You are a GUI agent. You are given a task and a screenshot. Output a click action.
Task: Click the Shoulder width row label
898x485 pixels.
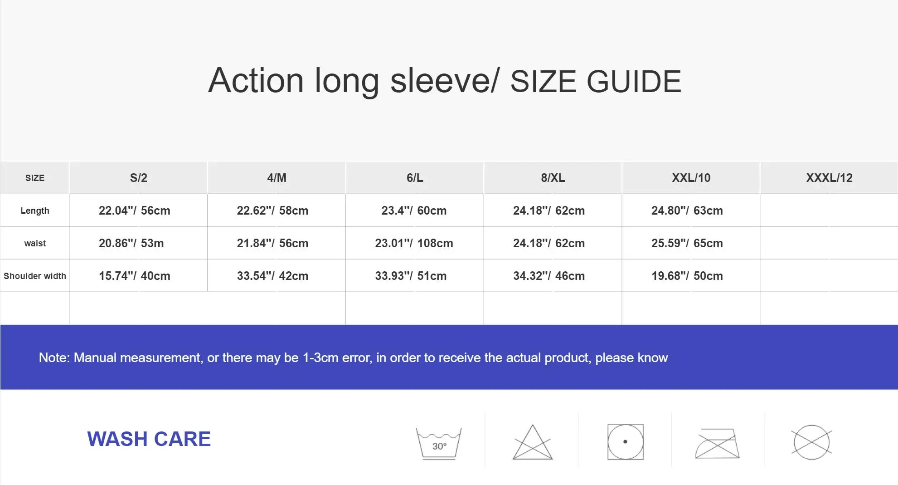pos(35,276)
